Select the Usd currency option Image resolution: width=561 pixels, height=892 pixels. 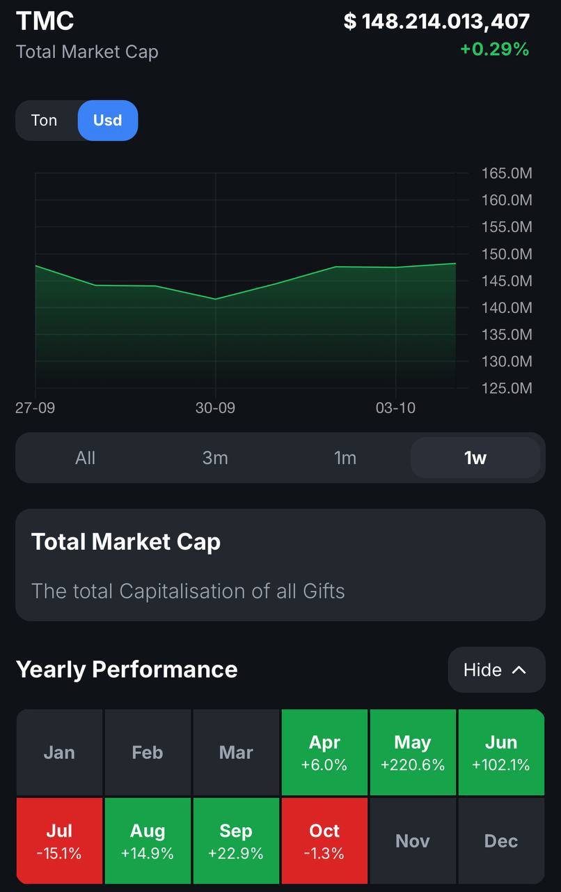tap(108, 121)
